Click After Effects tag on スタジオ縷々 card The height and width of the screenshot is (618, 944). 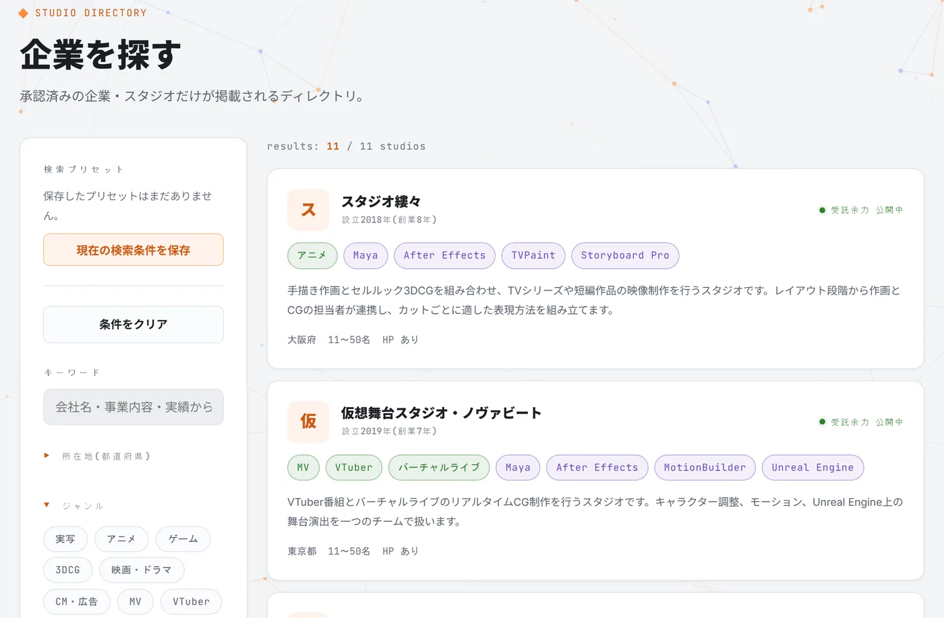coord(444,255)
